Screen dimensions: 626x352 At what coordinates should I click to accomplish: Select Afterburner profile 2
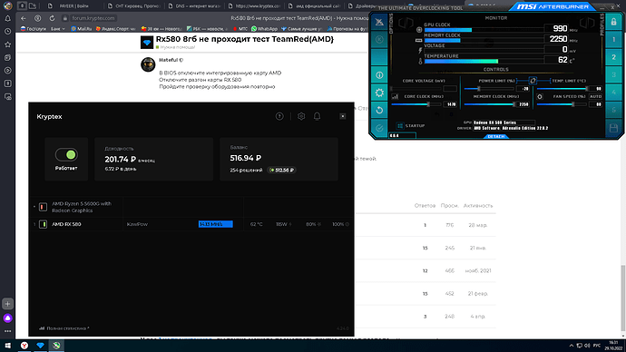coord(613,57)
